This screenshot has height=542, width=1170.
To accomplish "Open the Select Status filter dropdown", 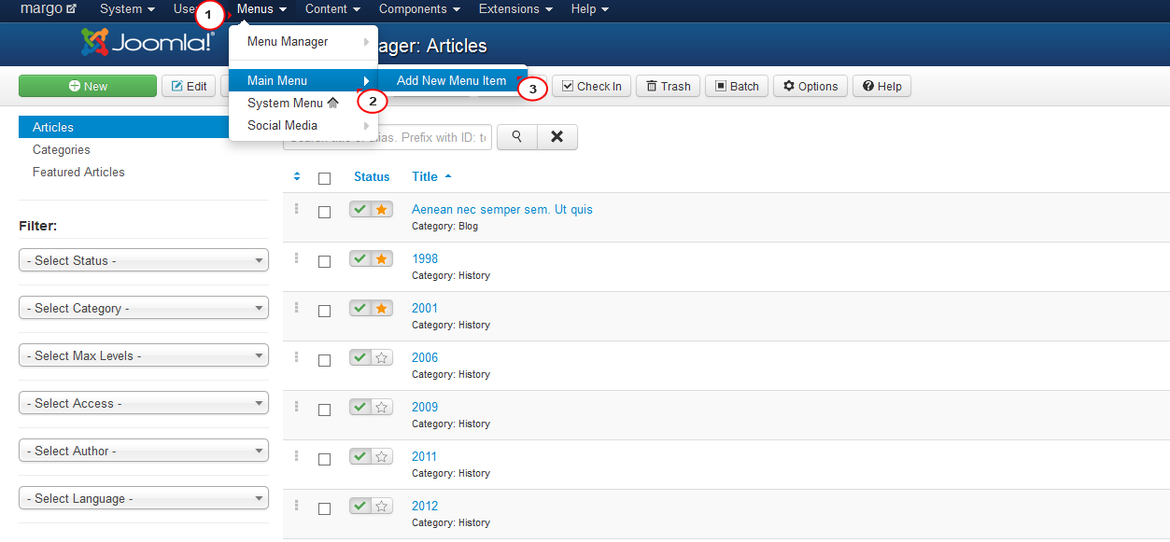I will 143,260.
